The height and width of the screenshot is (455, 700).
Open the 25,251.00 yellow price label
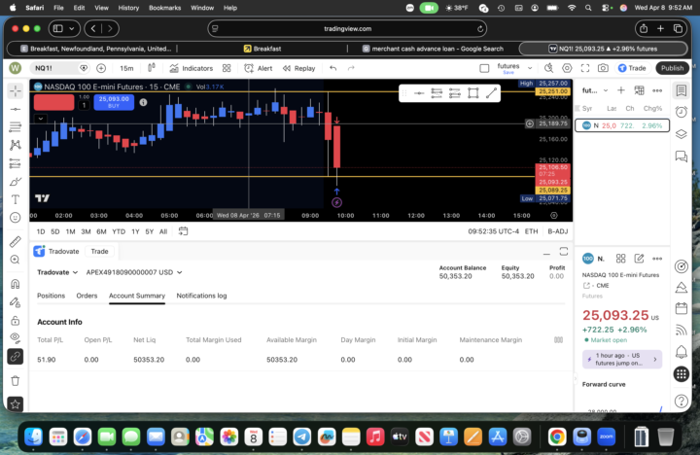[553, 91]
